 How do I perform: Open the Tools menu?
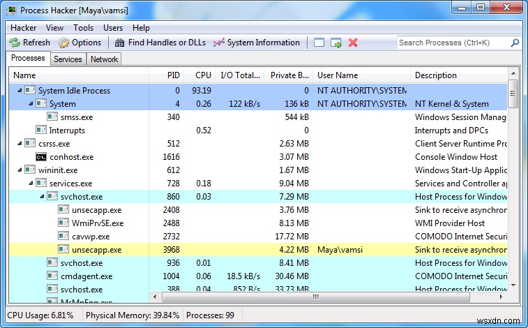click(x=83, y=28)
